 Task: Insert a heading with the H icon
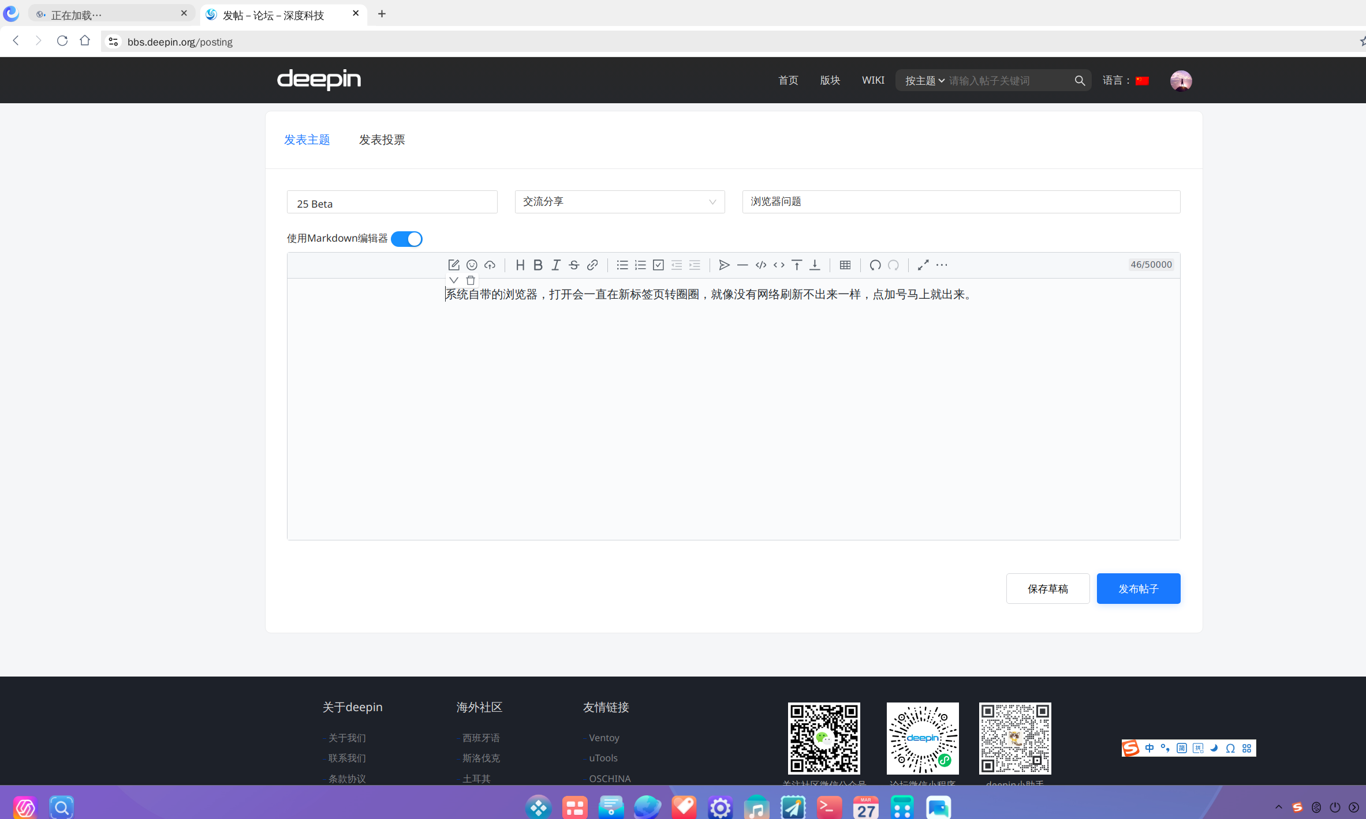(520, 265)
